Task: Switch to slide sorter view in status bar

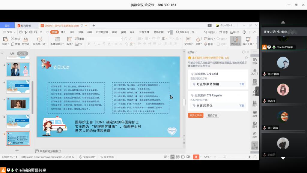Action: coord(178,157)
